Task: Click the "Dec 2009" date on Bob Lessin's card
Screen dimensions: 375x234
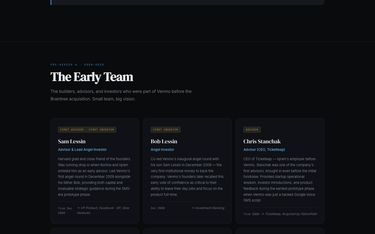Action: (x=158, y=208)
